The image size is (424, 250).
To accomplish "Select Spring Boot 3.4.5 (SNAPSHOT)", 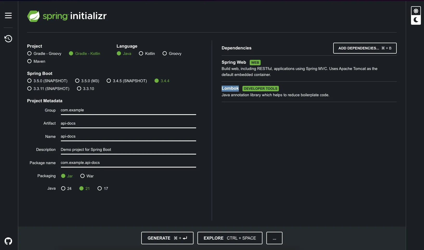I will [x=127, y=81].
